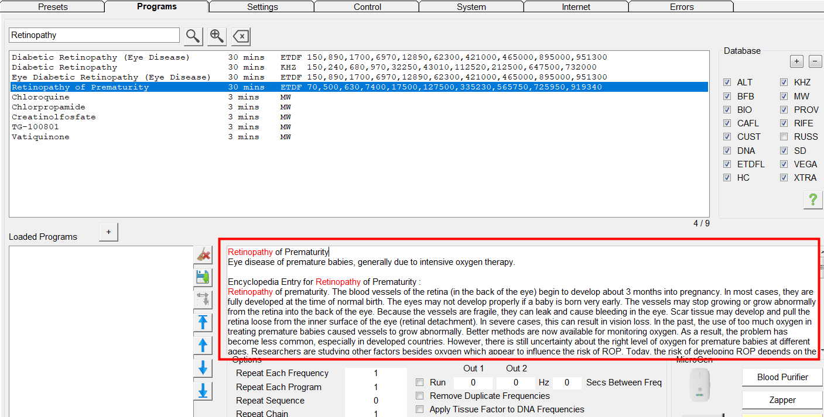Open the Control tab

click(x=367, y=7)
